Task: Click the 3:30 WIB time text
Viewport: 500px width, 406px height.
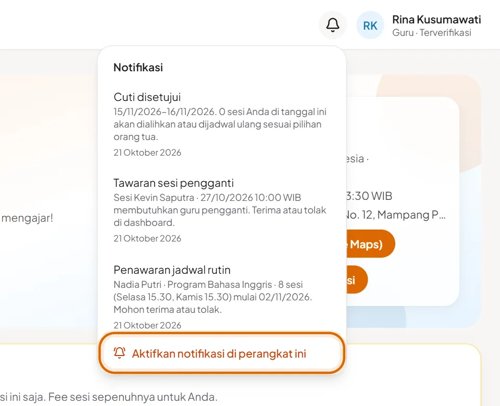Action: coord(369,196)
